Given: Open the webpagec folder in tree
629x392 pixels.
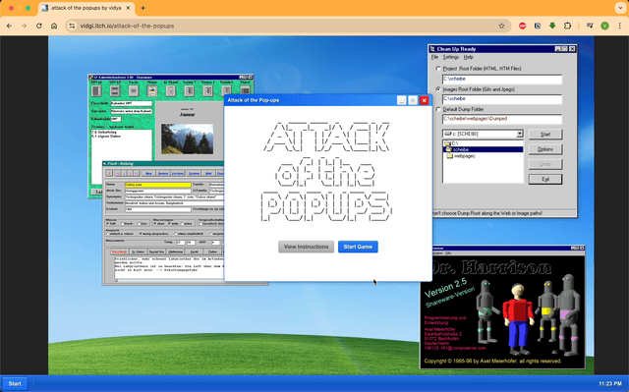Looking at the screenshot, I should point(464,156).
